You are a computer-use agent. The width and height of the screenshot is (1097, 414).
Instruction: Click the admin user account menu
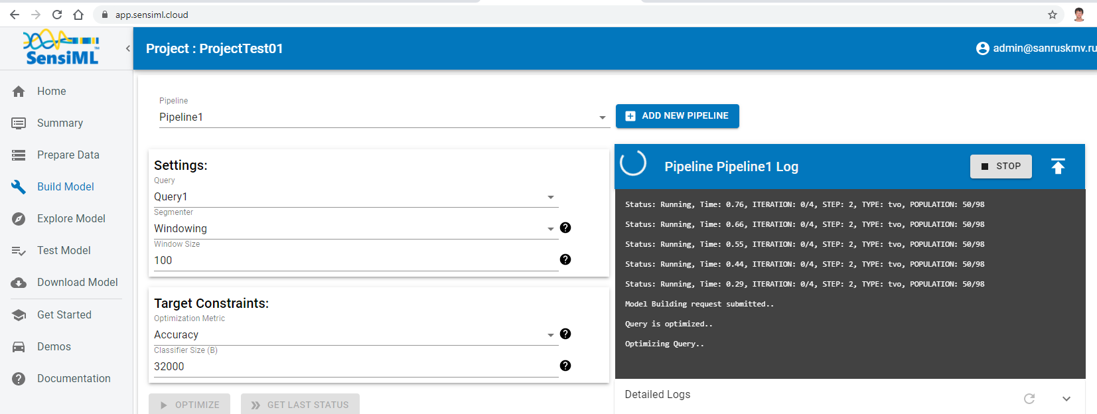1037,48
